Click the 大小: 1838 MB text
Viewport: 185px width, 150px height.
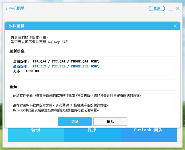[x=26, y=71]
